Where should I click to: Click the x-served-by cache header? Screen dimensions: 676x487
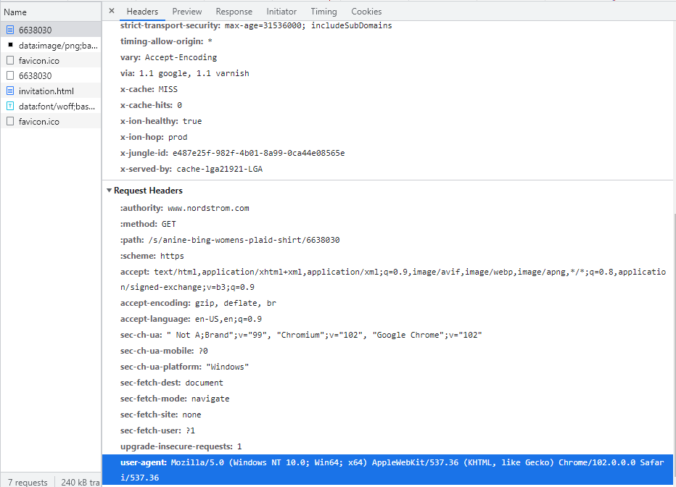click(x=191, y=169)
